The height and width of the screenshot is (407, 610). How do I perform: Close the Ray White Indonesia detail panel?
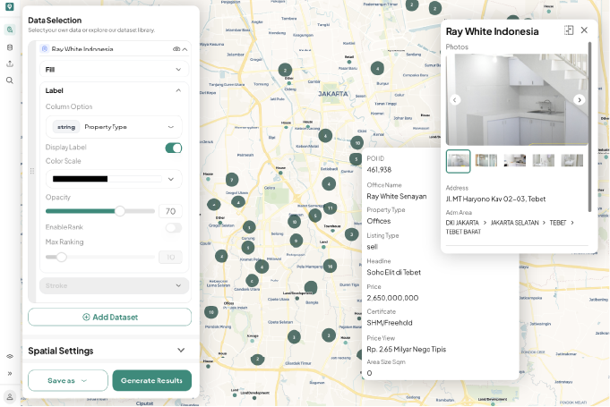[x=584, y=30]
